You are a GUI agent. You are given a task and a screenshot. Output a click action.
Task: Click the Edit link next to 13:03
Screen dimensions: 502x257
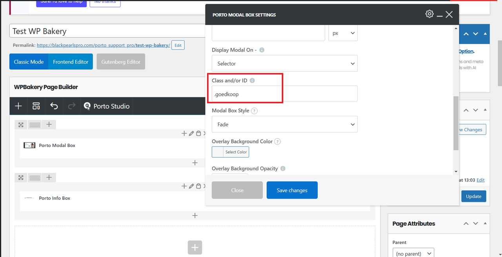pyautogui.click(x=480, y=180)
